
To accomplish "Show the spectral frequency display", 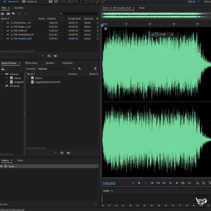I will [x=51, y=2].
